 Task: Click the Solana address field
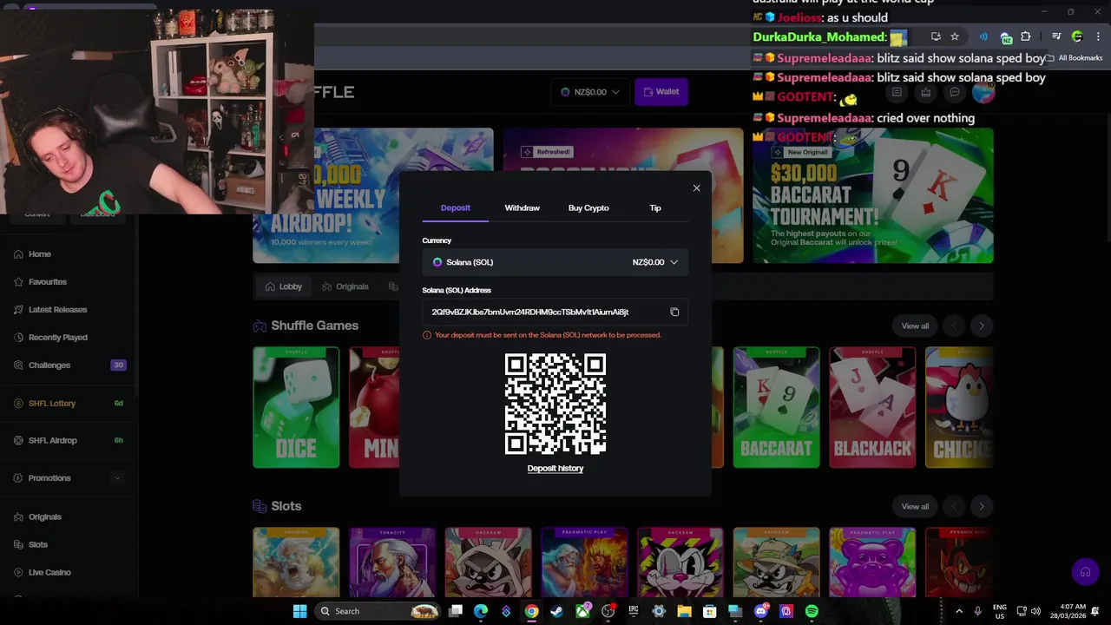click(x=555, y=312)
